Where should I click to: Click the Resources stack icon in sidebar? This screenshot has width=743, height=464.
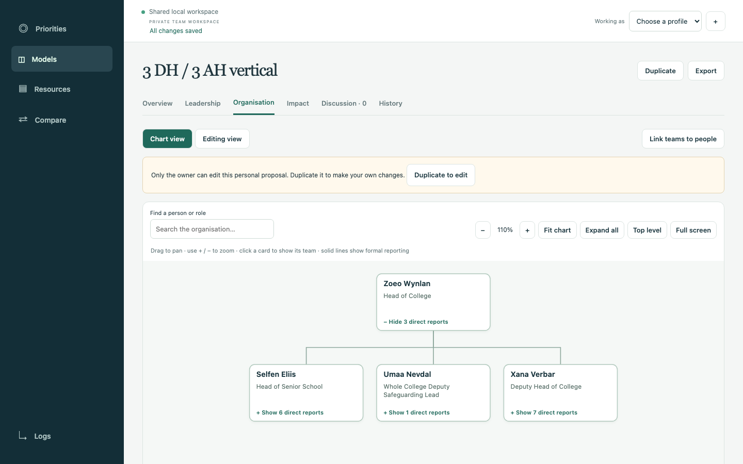coord(23,89)
